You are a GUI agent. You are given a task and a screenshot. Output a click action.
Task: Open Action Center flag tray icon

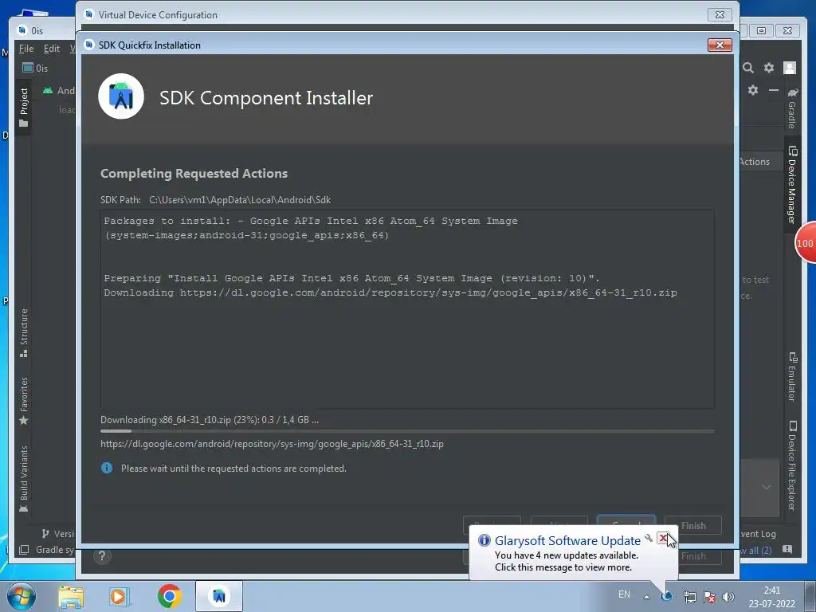pos(708,597)
